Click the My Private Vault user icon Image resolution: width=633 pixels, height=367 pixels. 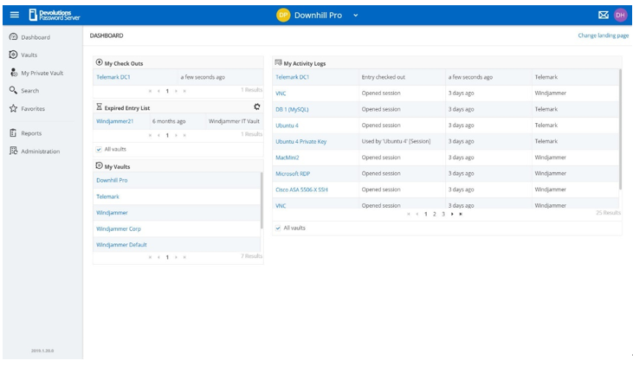13,72
